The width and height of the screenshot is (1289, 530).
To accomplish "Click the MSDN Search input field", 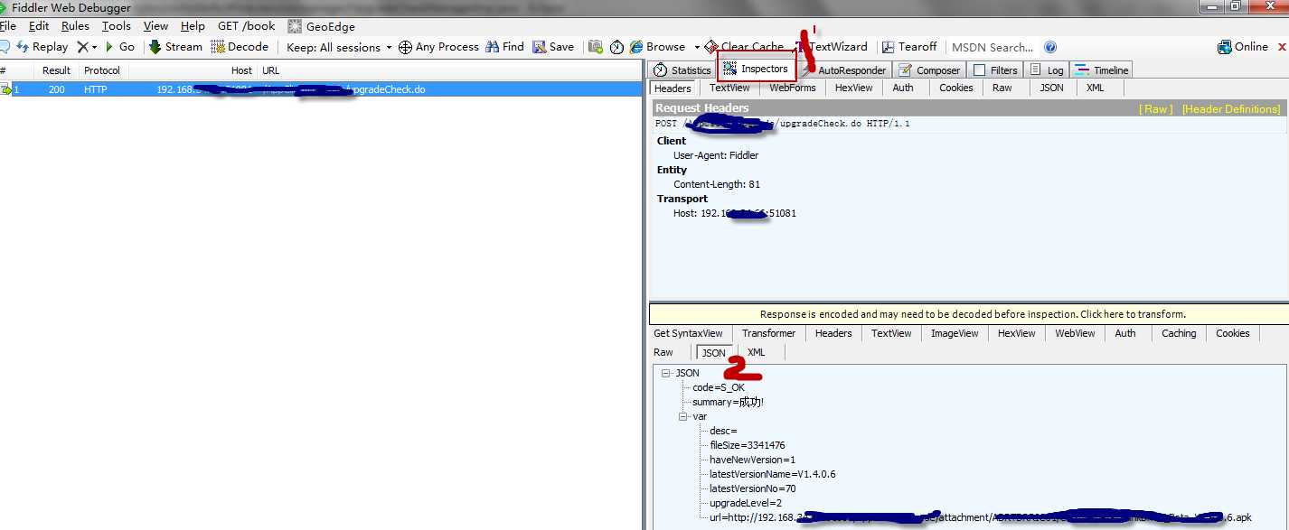I will pos(992,47).
